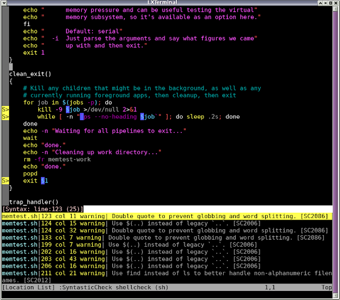Click the 'Top' scroll position indicator

[x=327, y=287]
